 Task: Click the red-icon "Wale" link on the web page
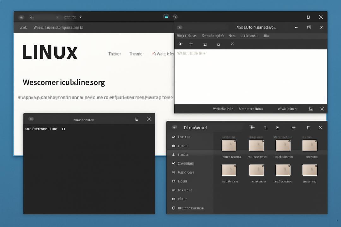click(x=163, y=54)
